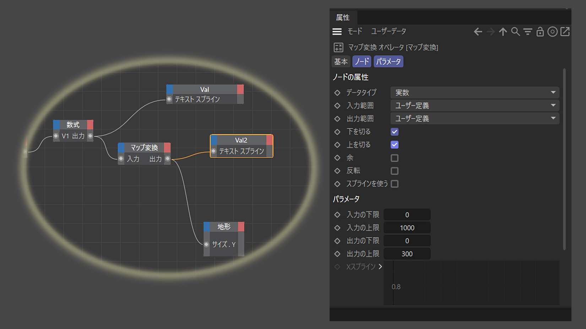Click blue input corner of 地形 node
586x329 pixels.
pyautogui.click(x=207, y=227)
